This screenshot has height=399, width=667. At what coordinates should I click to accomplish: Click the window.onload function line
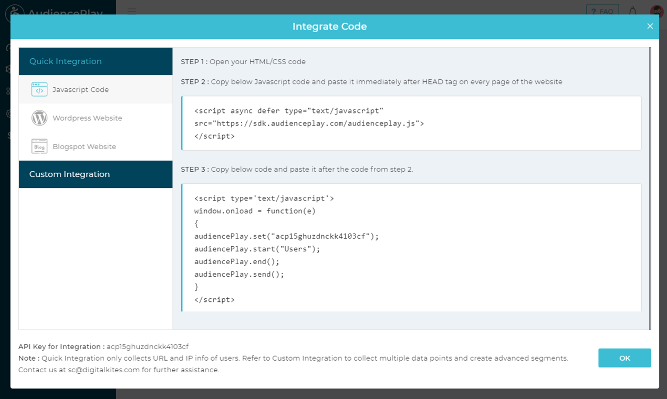255,211
